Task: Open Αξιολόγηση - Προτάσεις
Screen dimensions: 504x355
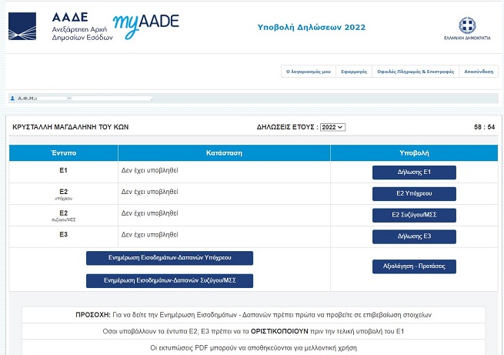Action: click(x=414, y=266)
